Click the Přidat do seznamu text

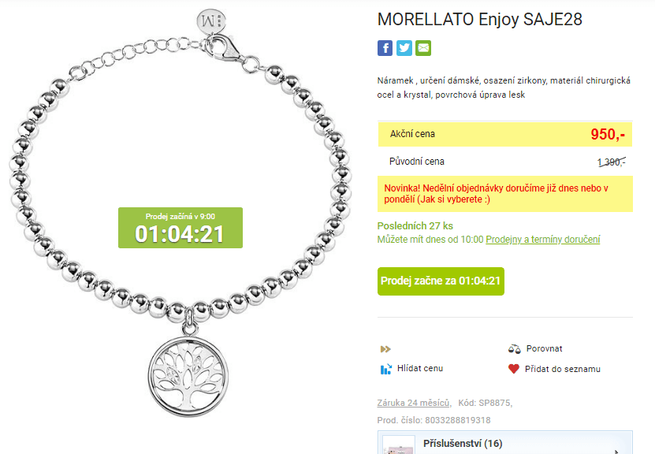(562, 369)
